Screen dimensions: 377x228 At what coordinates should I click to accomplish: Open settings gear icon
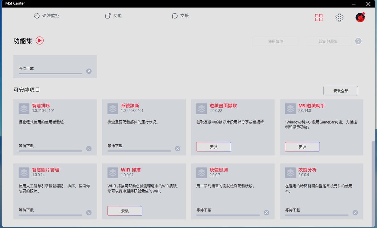tap(339, 17)
